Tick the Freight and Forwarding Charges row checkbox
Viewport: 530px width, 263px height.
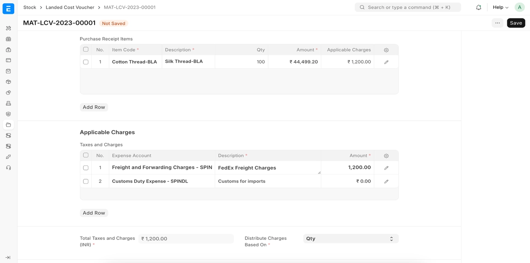coord(86,168)
